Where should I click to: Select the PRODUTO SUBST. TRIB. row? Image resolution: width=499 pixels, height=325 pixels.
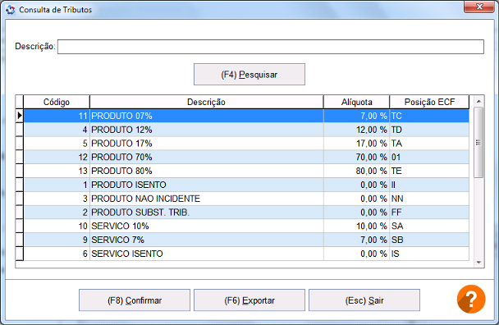246,212
